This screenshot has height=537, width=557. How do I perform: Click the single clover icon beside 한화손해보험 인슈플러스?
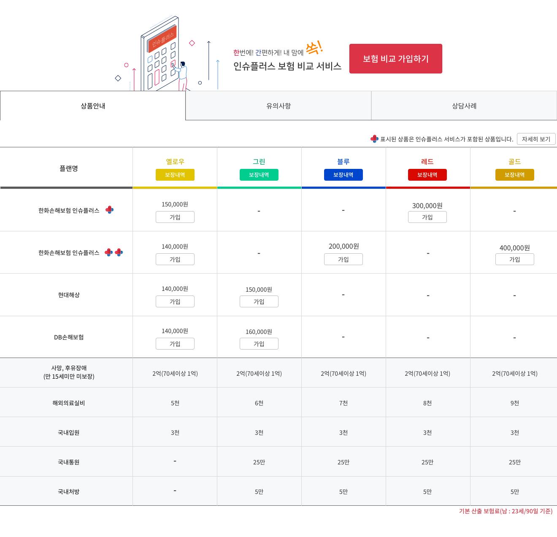(109, 210)
